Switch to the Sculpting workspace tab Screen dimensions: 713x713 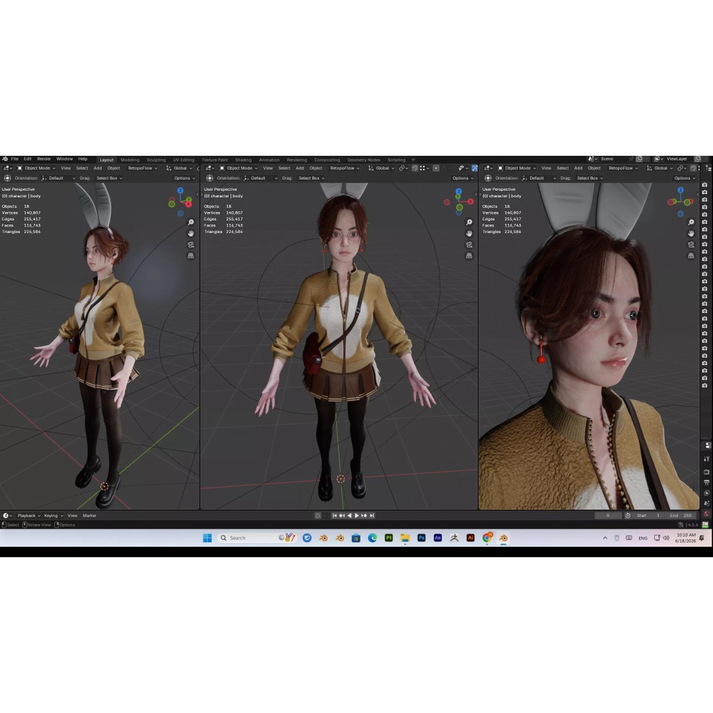[156, 160]
